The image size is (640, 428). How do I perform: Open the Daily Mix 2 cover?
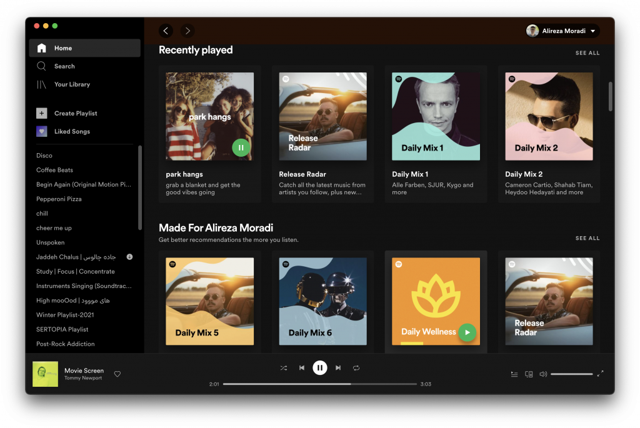pyautogui.click(x=549, y=116)
